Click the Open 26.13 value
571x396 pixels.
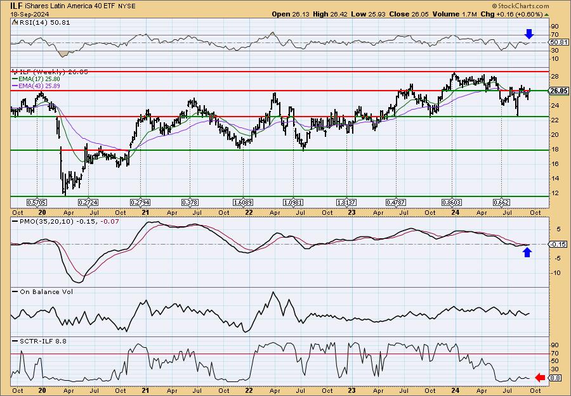click(291, 14)
